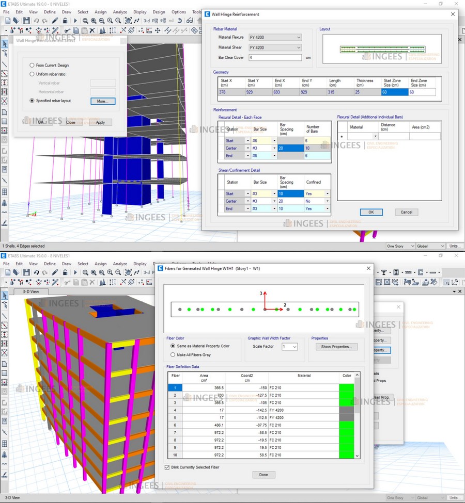The height and width of the screenshot is (503, 465).
Task: Select the Specified rebar layout radio
Action: 32,101
